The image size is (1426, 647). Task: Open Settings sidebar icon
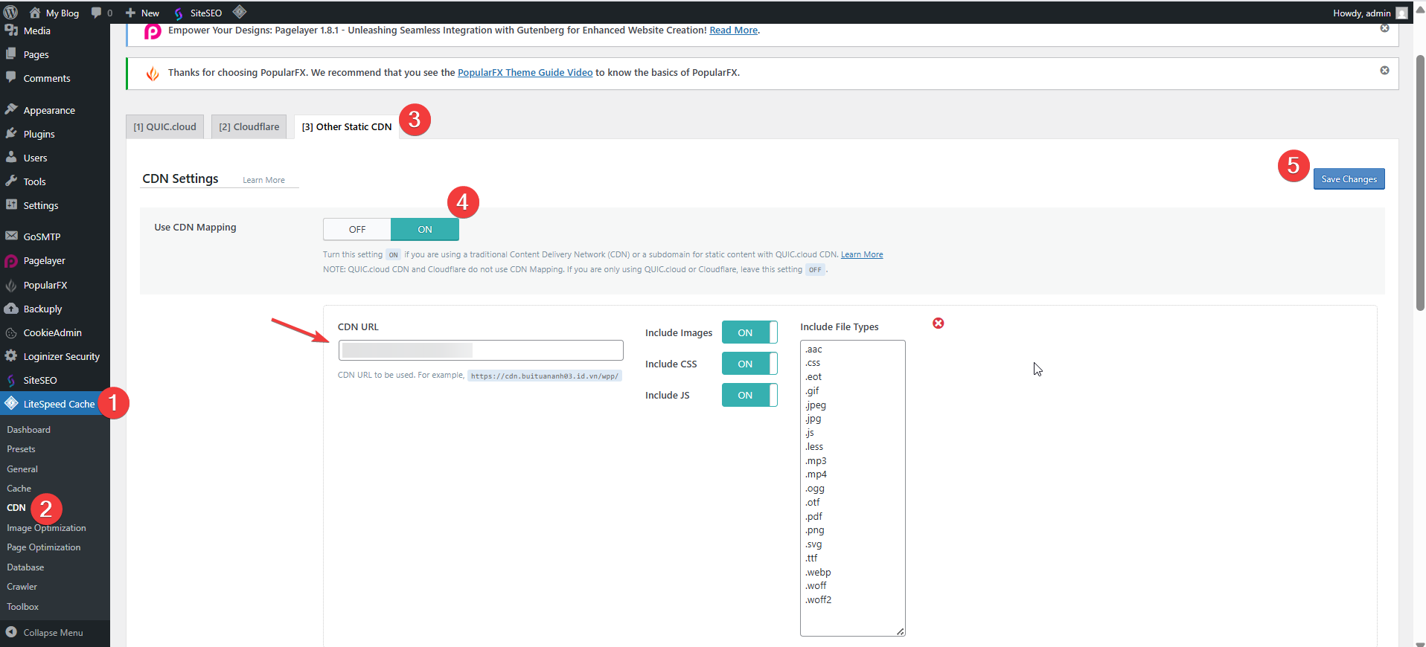[11, 205]
